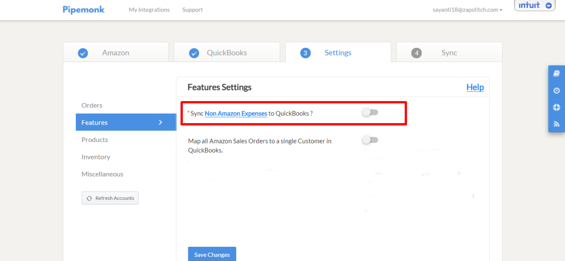Switch to the QuickBooks tab
This screenshot has width=565, height=261.
[227, 52]
